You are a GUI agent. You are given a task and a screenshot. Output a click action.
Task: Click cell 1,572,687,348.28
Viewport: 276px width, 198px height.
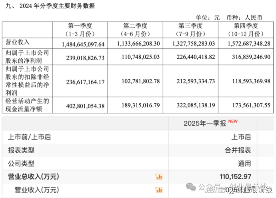[x=249, y=44]
